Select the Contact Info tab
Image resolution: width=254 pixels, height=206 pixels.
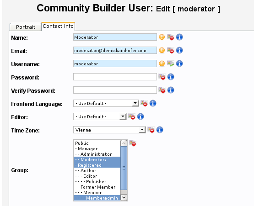tap(58, 26)
